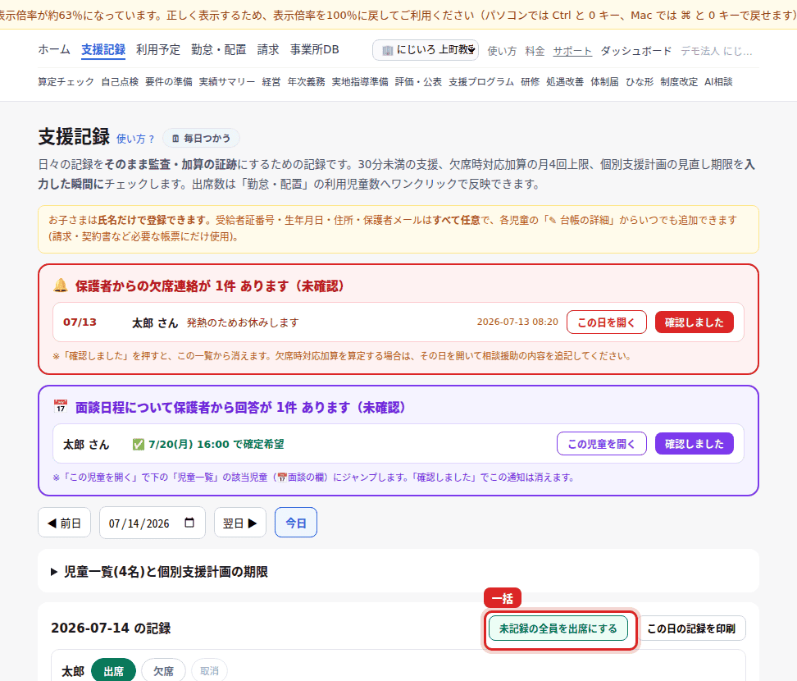797x681 pixels.
Task: Go to next day with 翌日 ▶
Action: click(240, 523)
